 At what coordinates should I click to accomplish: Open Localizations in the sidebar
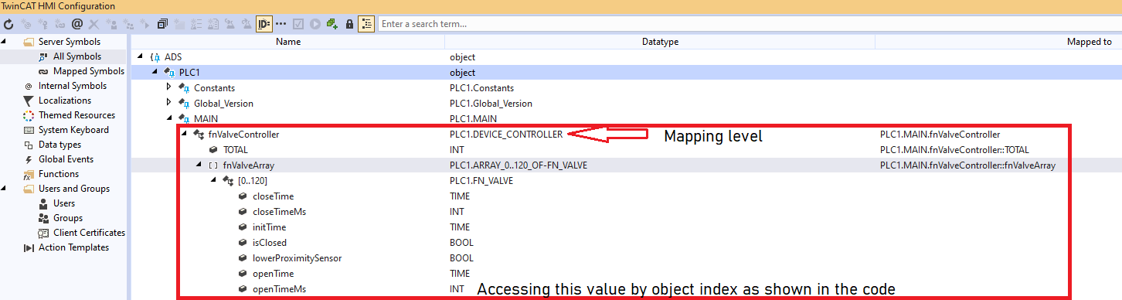click(x=65, y=101)
